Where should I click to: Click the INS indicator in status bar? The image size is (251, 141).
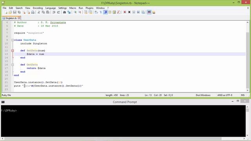click(243, 95)
